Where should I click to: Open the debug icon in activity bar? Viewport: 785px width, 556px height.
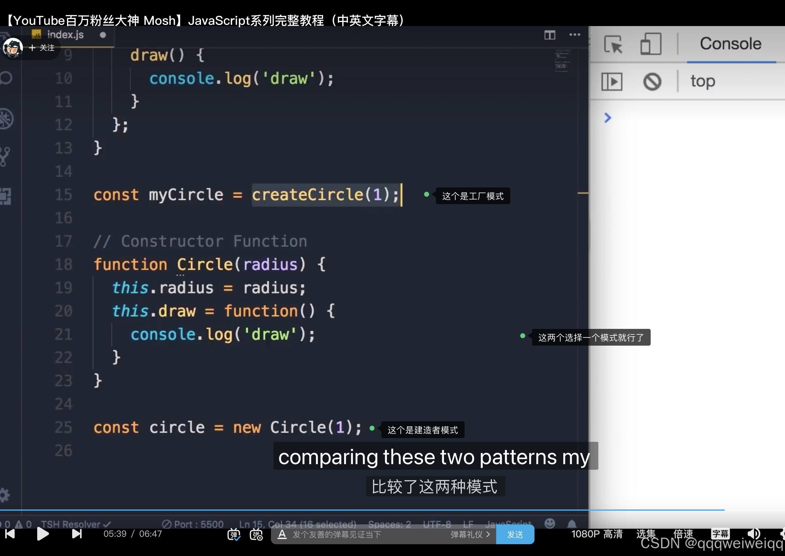6,119
